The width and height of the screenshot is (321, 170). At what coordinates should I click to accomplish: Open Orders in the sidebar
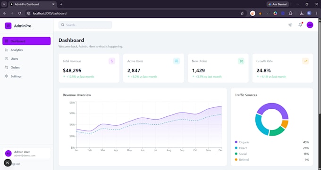click(x=26, y=67)
